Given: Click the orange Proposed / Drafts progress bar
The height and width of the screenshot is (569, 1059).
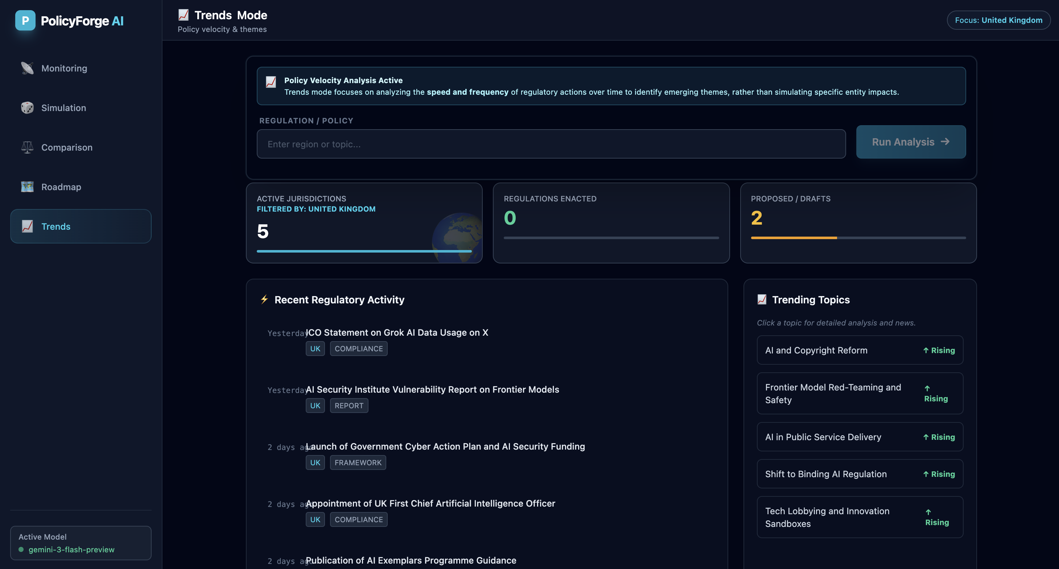Looking at the screenshot, I should 794,238.
